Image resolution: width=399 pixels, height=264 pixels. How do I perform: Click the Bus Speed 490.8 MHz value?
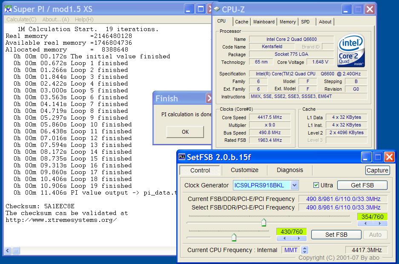click(x=270, y=132)
